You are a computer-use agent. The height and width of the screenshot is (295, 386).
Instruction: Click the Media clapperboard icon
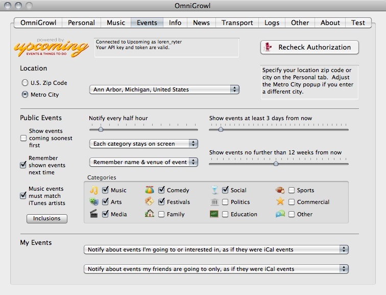pos(94,214)
